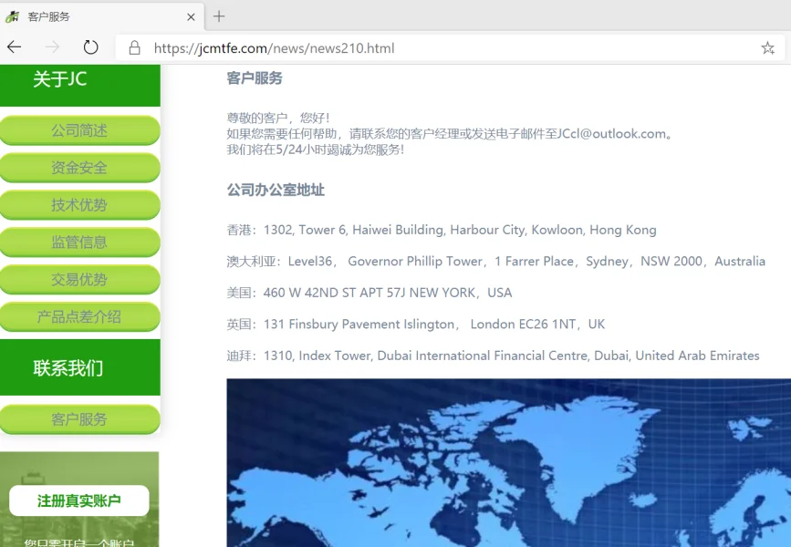
Task: Click the forward navigation arrow
Action: [x=52, y=47]
